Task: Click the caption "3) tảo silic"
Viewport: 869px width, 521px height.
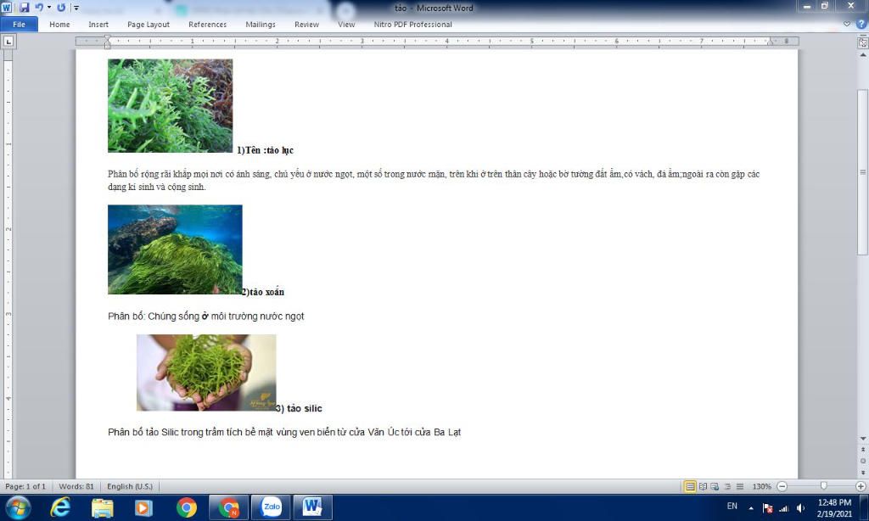Action: click(x=300, y=408)
